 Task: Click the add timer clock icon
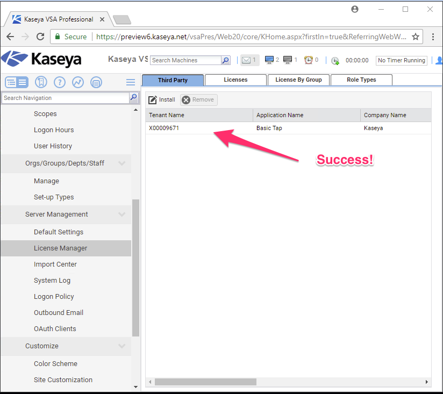pos(335,61)
